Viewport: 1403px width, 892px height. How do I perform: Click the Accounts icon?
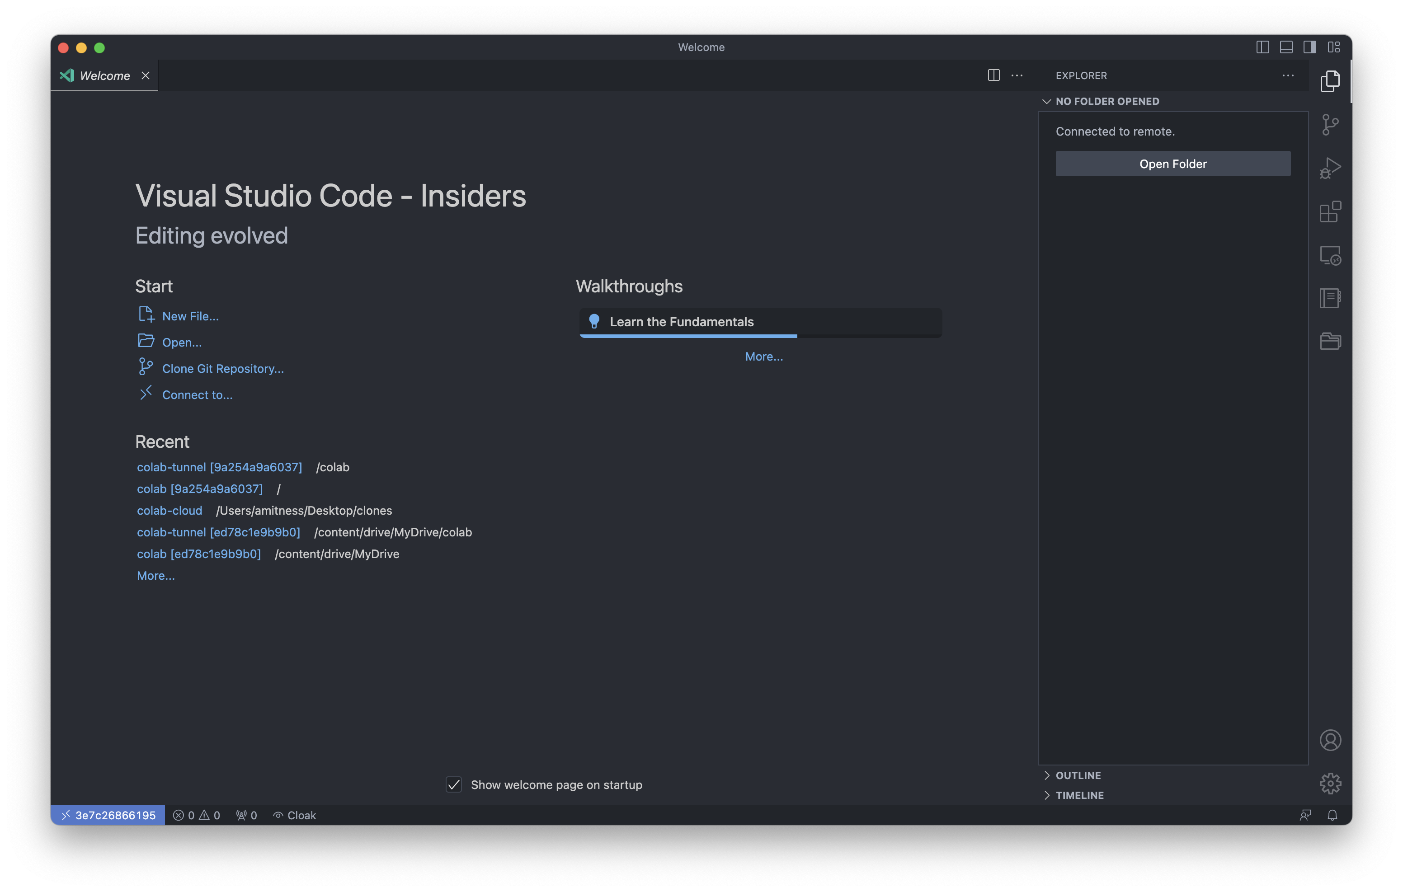pos(1330,741)
